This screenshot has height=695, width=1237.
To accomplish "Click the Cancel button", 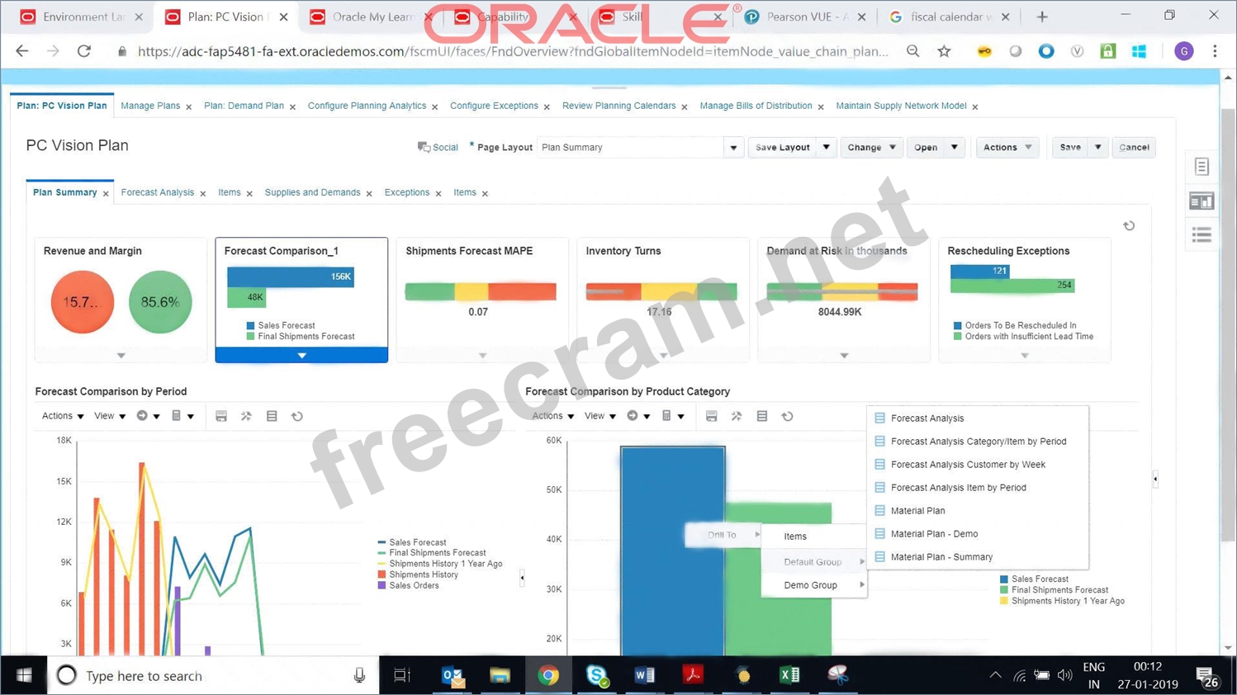I will (x=1134, y=147).
